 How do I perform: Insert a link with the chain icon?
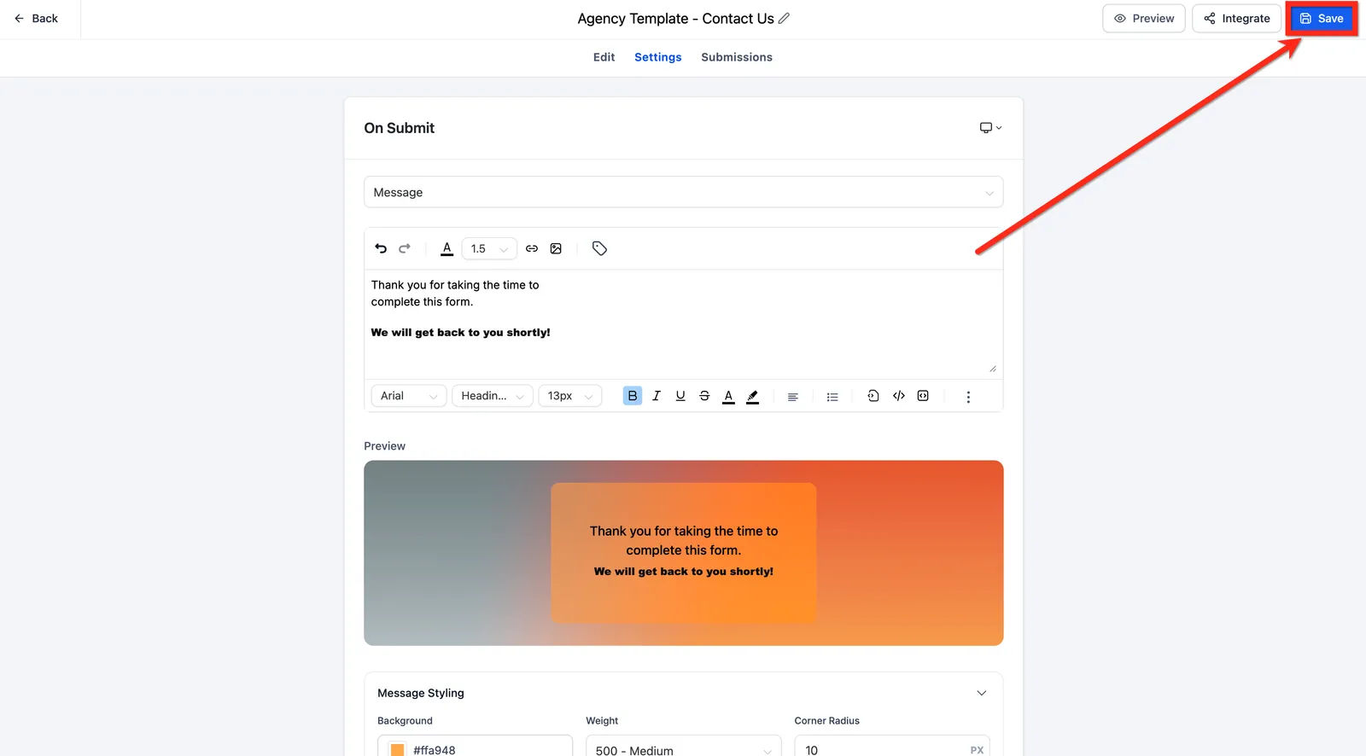tap(532, 248)
